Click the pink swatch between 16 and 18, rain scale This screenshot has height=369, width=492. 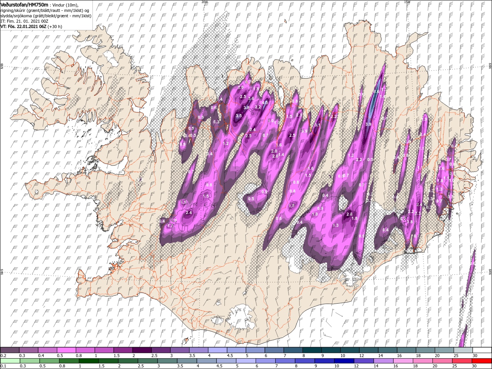pos(403,361)
